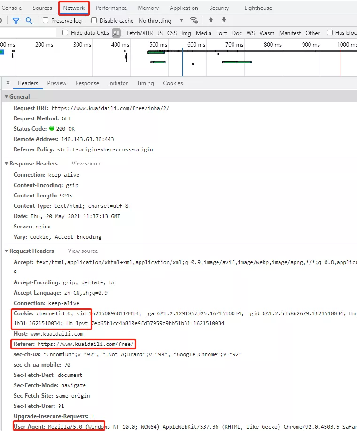
Task: Select the All filter type
Action: tap(116, 33)
